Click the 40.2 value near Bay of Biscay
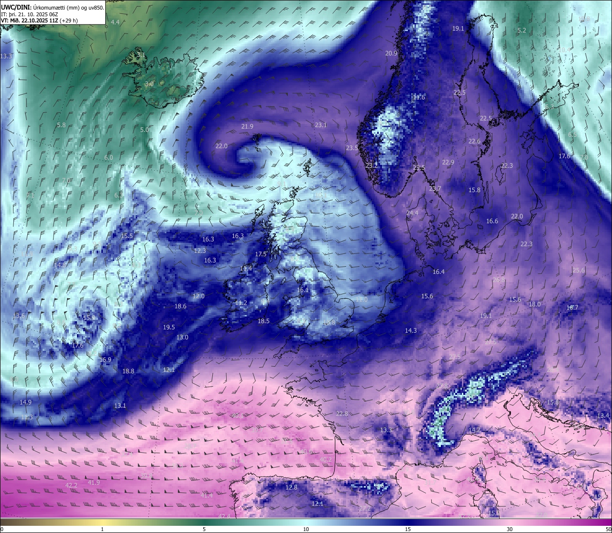The height and width of the screenshot is (533, 612). tap(325, 460)
